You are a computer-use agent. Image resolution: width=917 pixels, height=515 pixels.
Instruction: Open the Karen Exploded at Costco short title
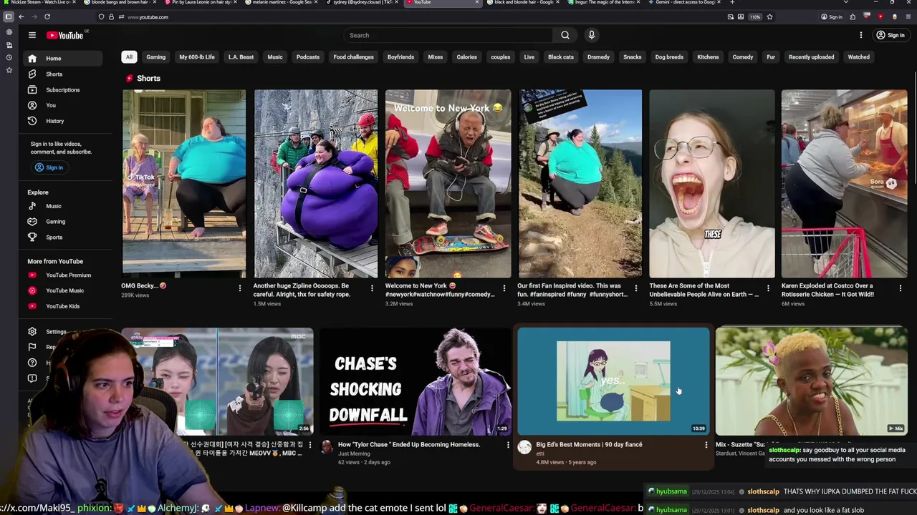pyautogui.click(x=827, y=290)
